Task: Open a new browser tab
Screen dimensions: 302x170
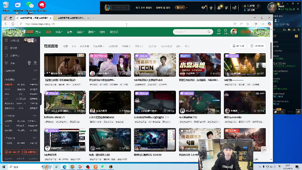Action: coord(94,18)
